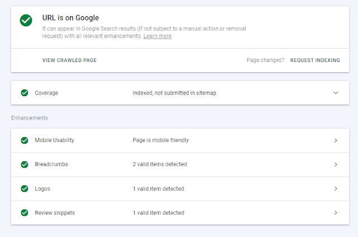Click the URL is on Google heading
This screenshot has width=358, height=237.
point(70,18)
